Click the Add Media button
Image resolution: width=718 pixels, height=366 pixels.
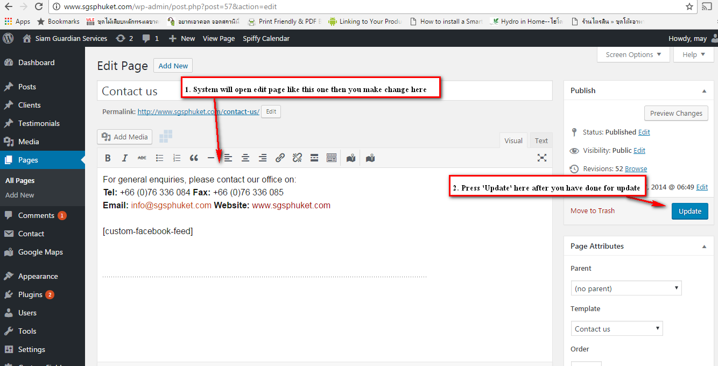(x=124, y=137)
